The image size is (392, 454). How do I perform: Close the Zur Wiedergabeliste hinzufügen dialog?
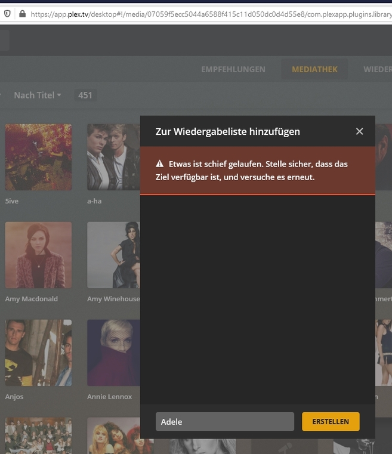coord(359,131)
